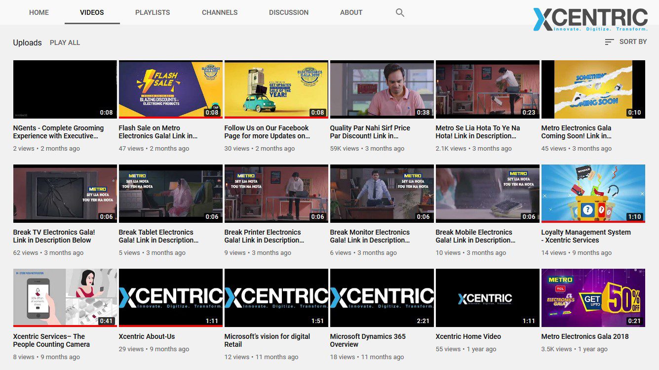Image resolution: width=659 pixels, height=370 pixels.
Task: Open the People Counting Camera video thumbnail
Action: pyautogui.click(x=65, y=297)
